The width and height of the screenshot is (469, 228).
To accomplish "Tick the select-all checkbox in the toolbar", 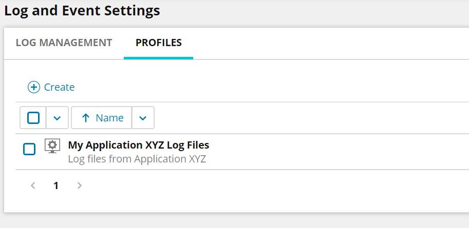I will point(33,118).
